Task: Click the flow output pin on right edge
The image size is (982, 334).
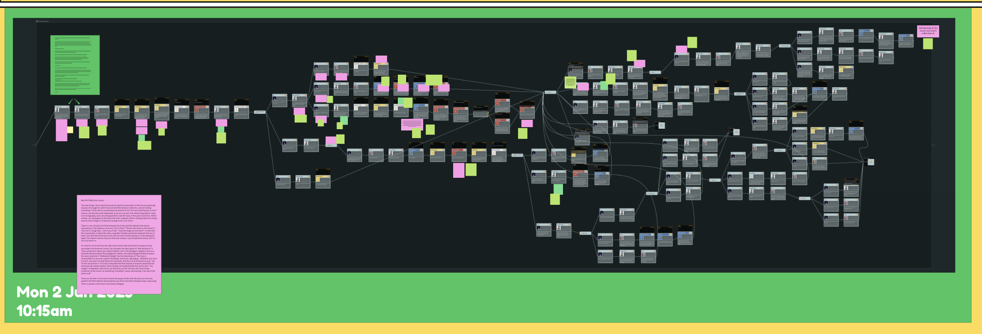Action: tap(933, 145)
